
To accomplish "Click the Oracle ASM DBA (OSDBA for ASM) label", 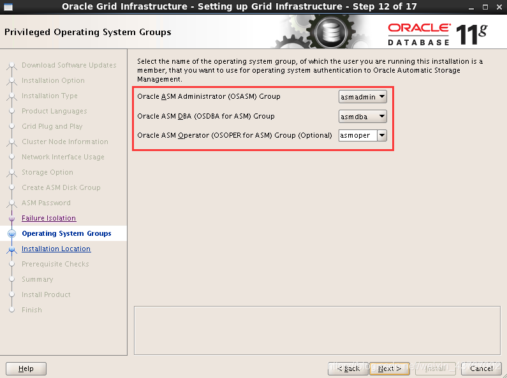I will (205, 116).
